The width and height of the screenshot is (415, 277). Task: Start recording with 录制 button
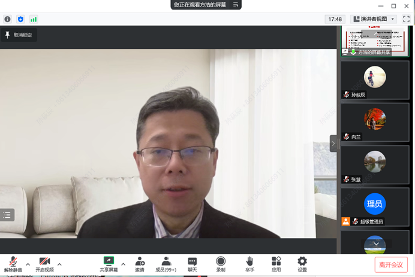[221, 264]
